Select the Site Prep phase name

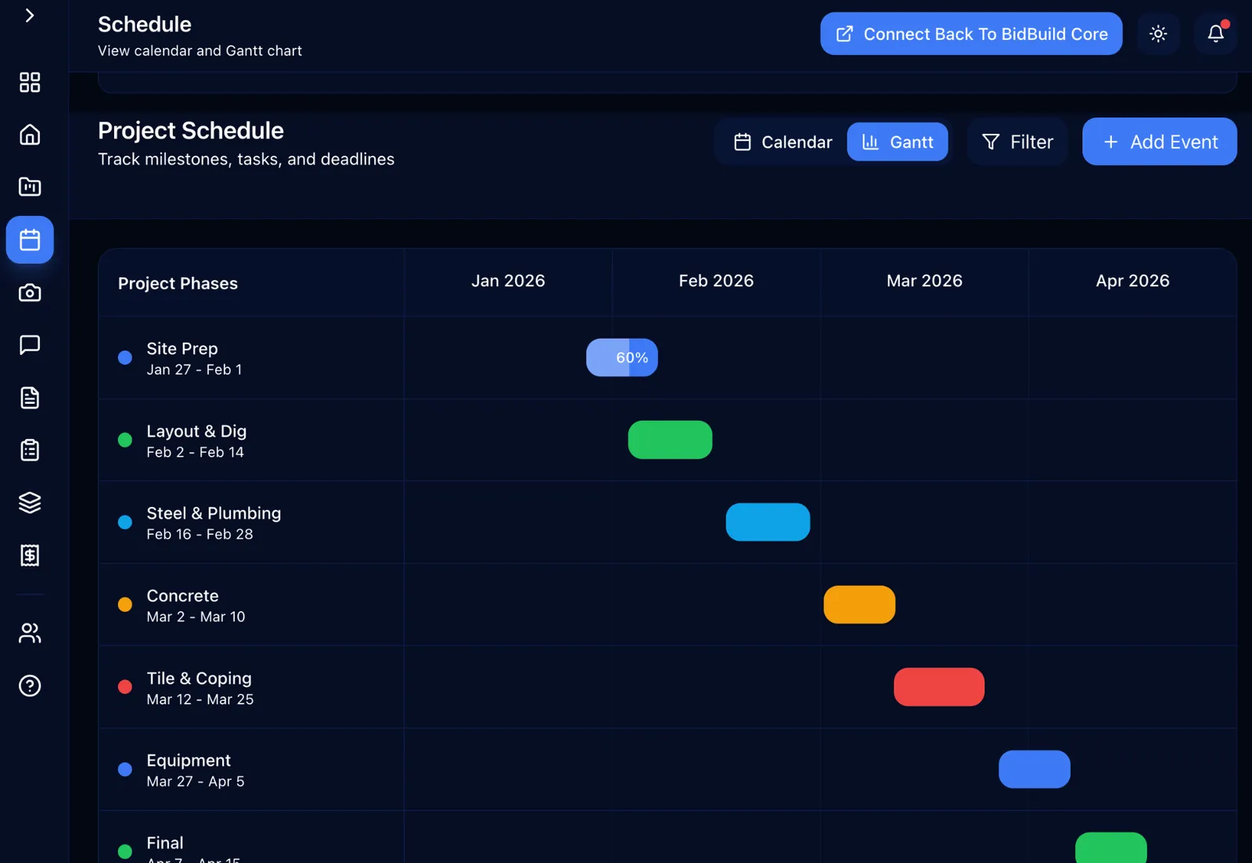[182, 348]
